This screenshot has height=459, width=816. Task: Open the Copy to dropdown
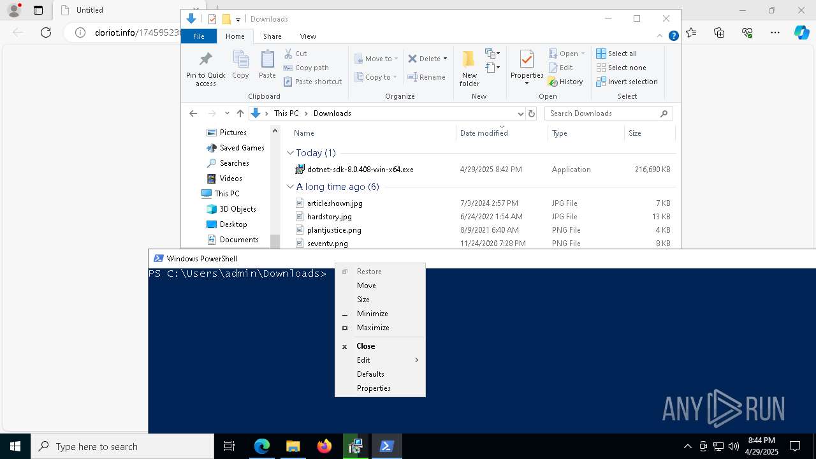click(x=375, y=77)
